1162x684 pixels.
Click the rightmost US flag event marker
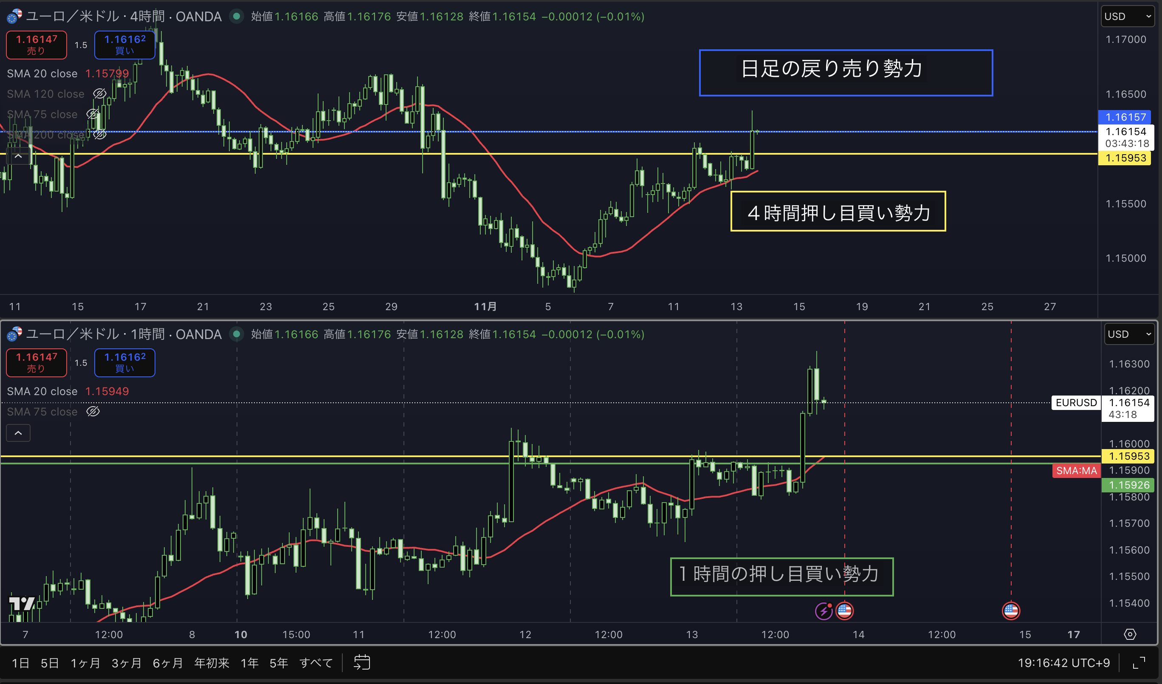point(1011,611)
